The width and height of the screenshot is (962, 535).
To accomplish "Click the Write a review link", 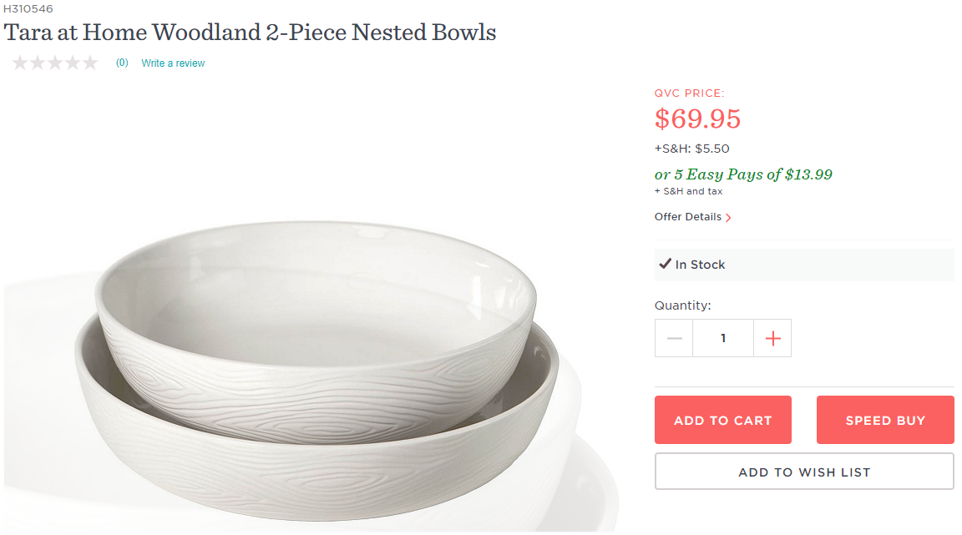I will click(x=173, y=63).
